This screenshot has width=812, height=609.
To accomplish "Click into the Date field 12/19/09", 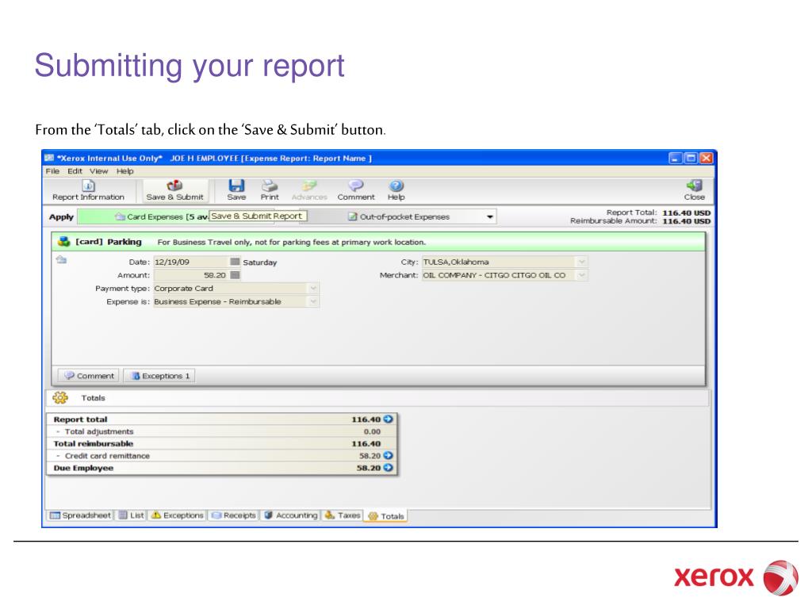I will [190, 262].
